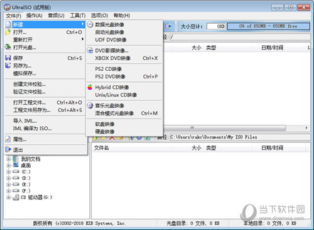Viewport: 314px width, 230px height.
Task: Create new 混合模式光盘映像
Action: pos(124,113)
